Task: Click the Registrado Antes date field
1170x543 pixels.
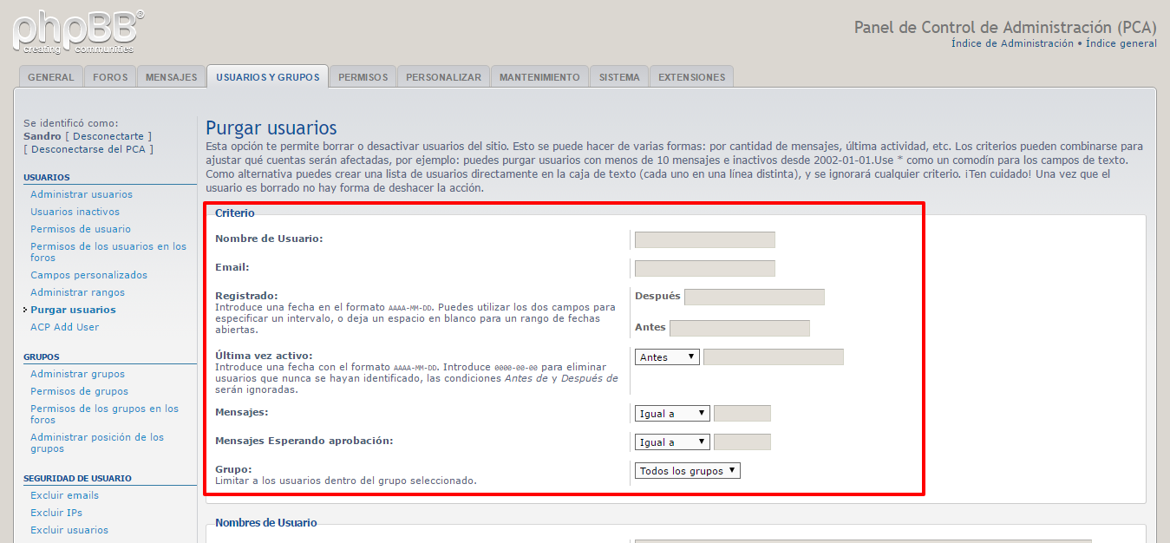Action: (x=739, y=328)
